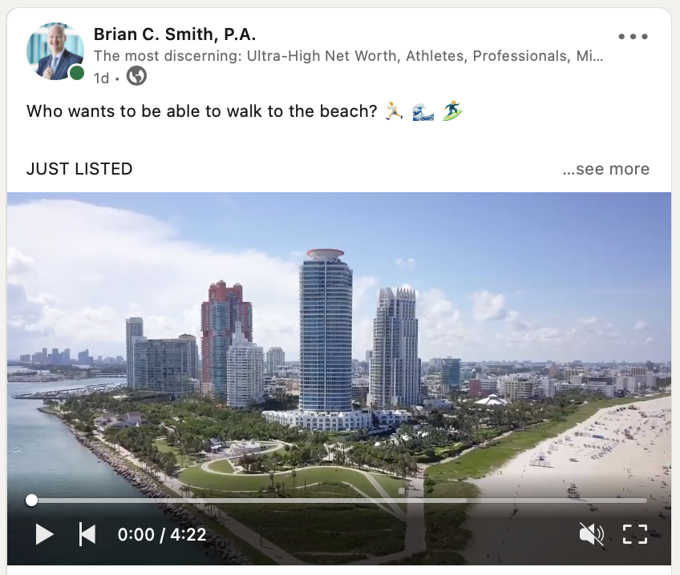Click the ocean wave emoji
The height and width of the screenshot is (575, 680).
423,111
